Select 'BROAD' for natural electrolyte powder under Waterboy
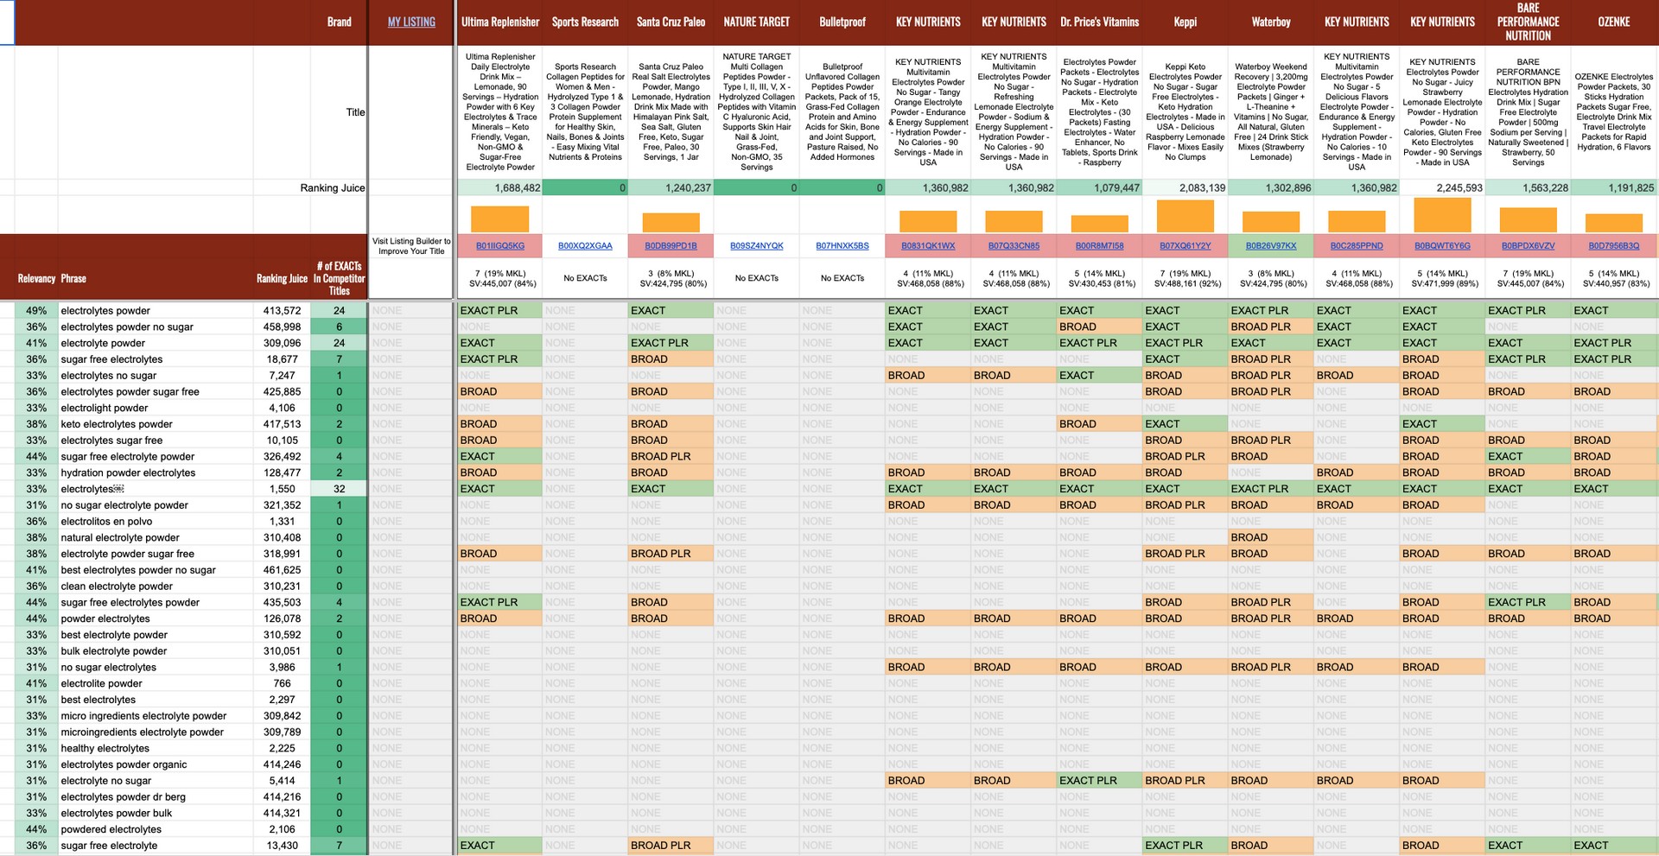 pos(1271,538)
